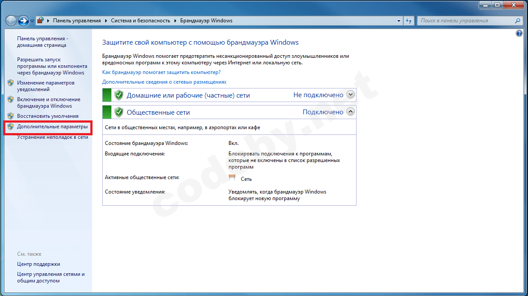The image size is (528, 296).
Task: Expand the Домашние или рабочие сети section
Action: [x=350, y=95]
